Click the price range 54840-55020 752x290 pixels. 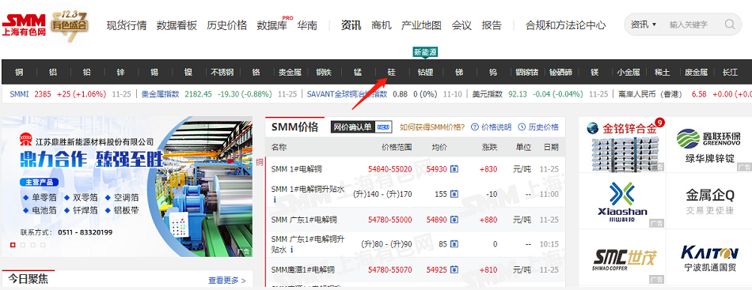pyautogui.click(x=390, y=169)
